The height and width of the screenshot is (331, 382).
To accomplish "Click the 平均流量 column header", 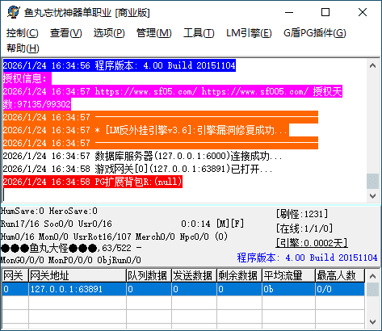I will pos(288,275).
